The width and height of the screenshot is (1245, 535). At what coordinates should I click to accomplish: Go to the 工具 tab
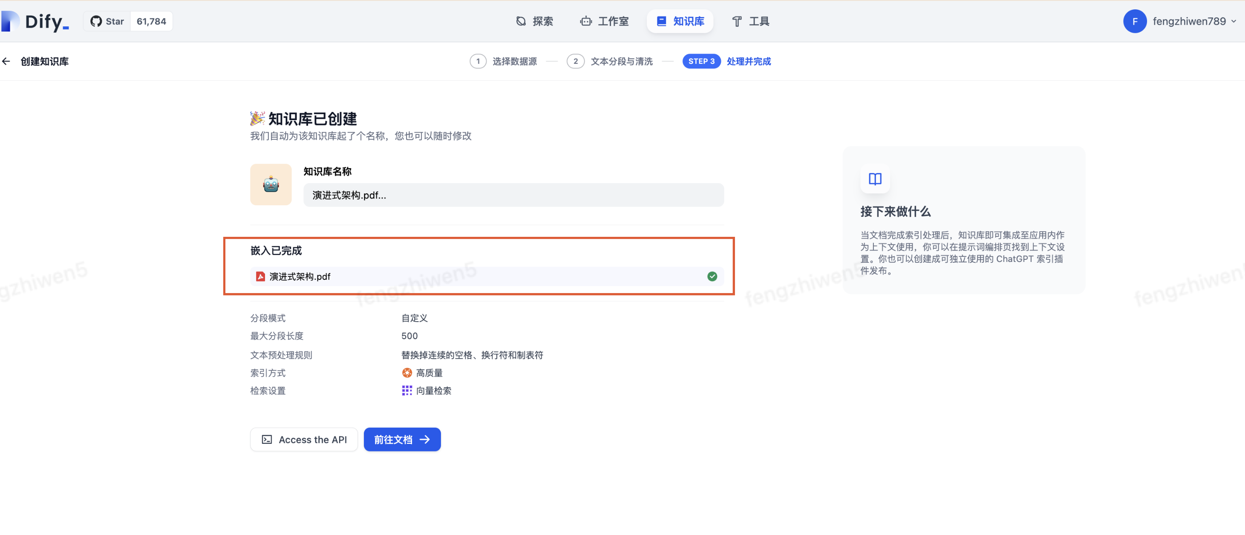[751, 21]
